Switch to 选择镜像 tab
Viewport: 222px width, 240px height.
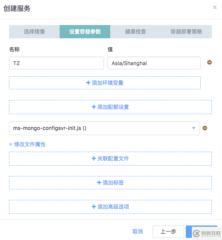coord(34,32)
